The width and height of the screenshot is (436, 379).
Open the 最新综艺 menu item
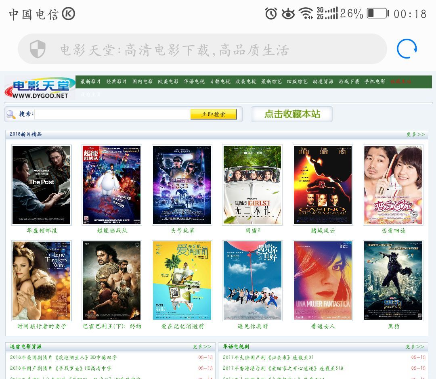[x=271, y=82]
